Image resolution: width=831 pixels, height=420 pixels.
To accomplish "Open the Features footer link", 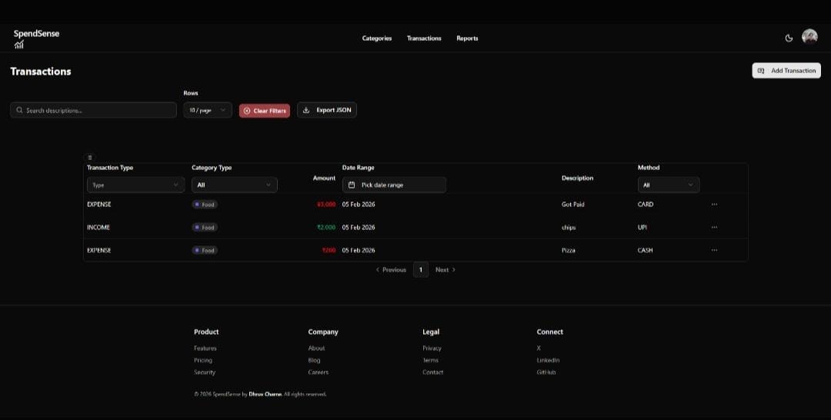I will click(205, 348).
